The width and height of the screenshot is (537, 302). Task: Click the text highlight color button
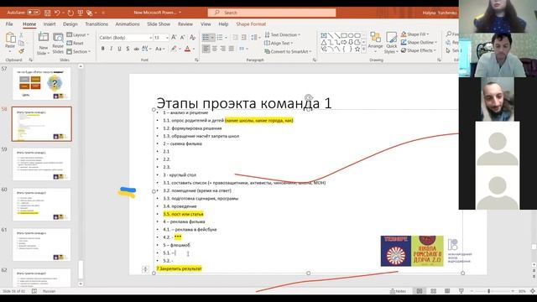tap(174, 49)
